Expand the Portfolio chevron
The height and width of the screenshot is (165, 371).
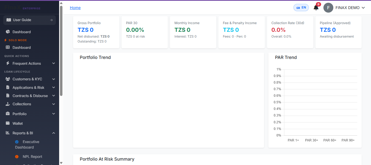[x=54, y=114]
